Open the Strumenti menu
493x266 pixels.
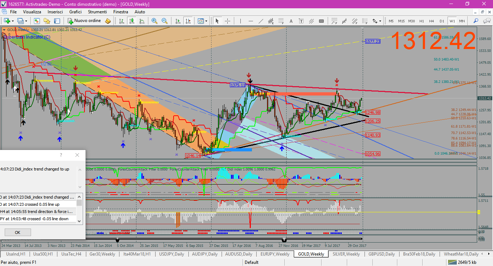click(x=97, y=12)
